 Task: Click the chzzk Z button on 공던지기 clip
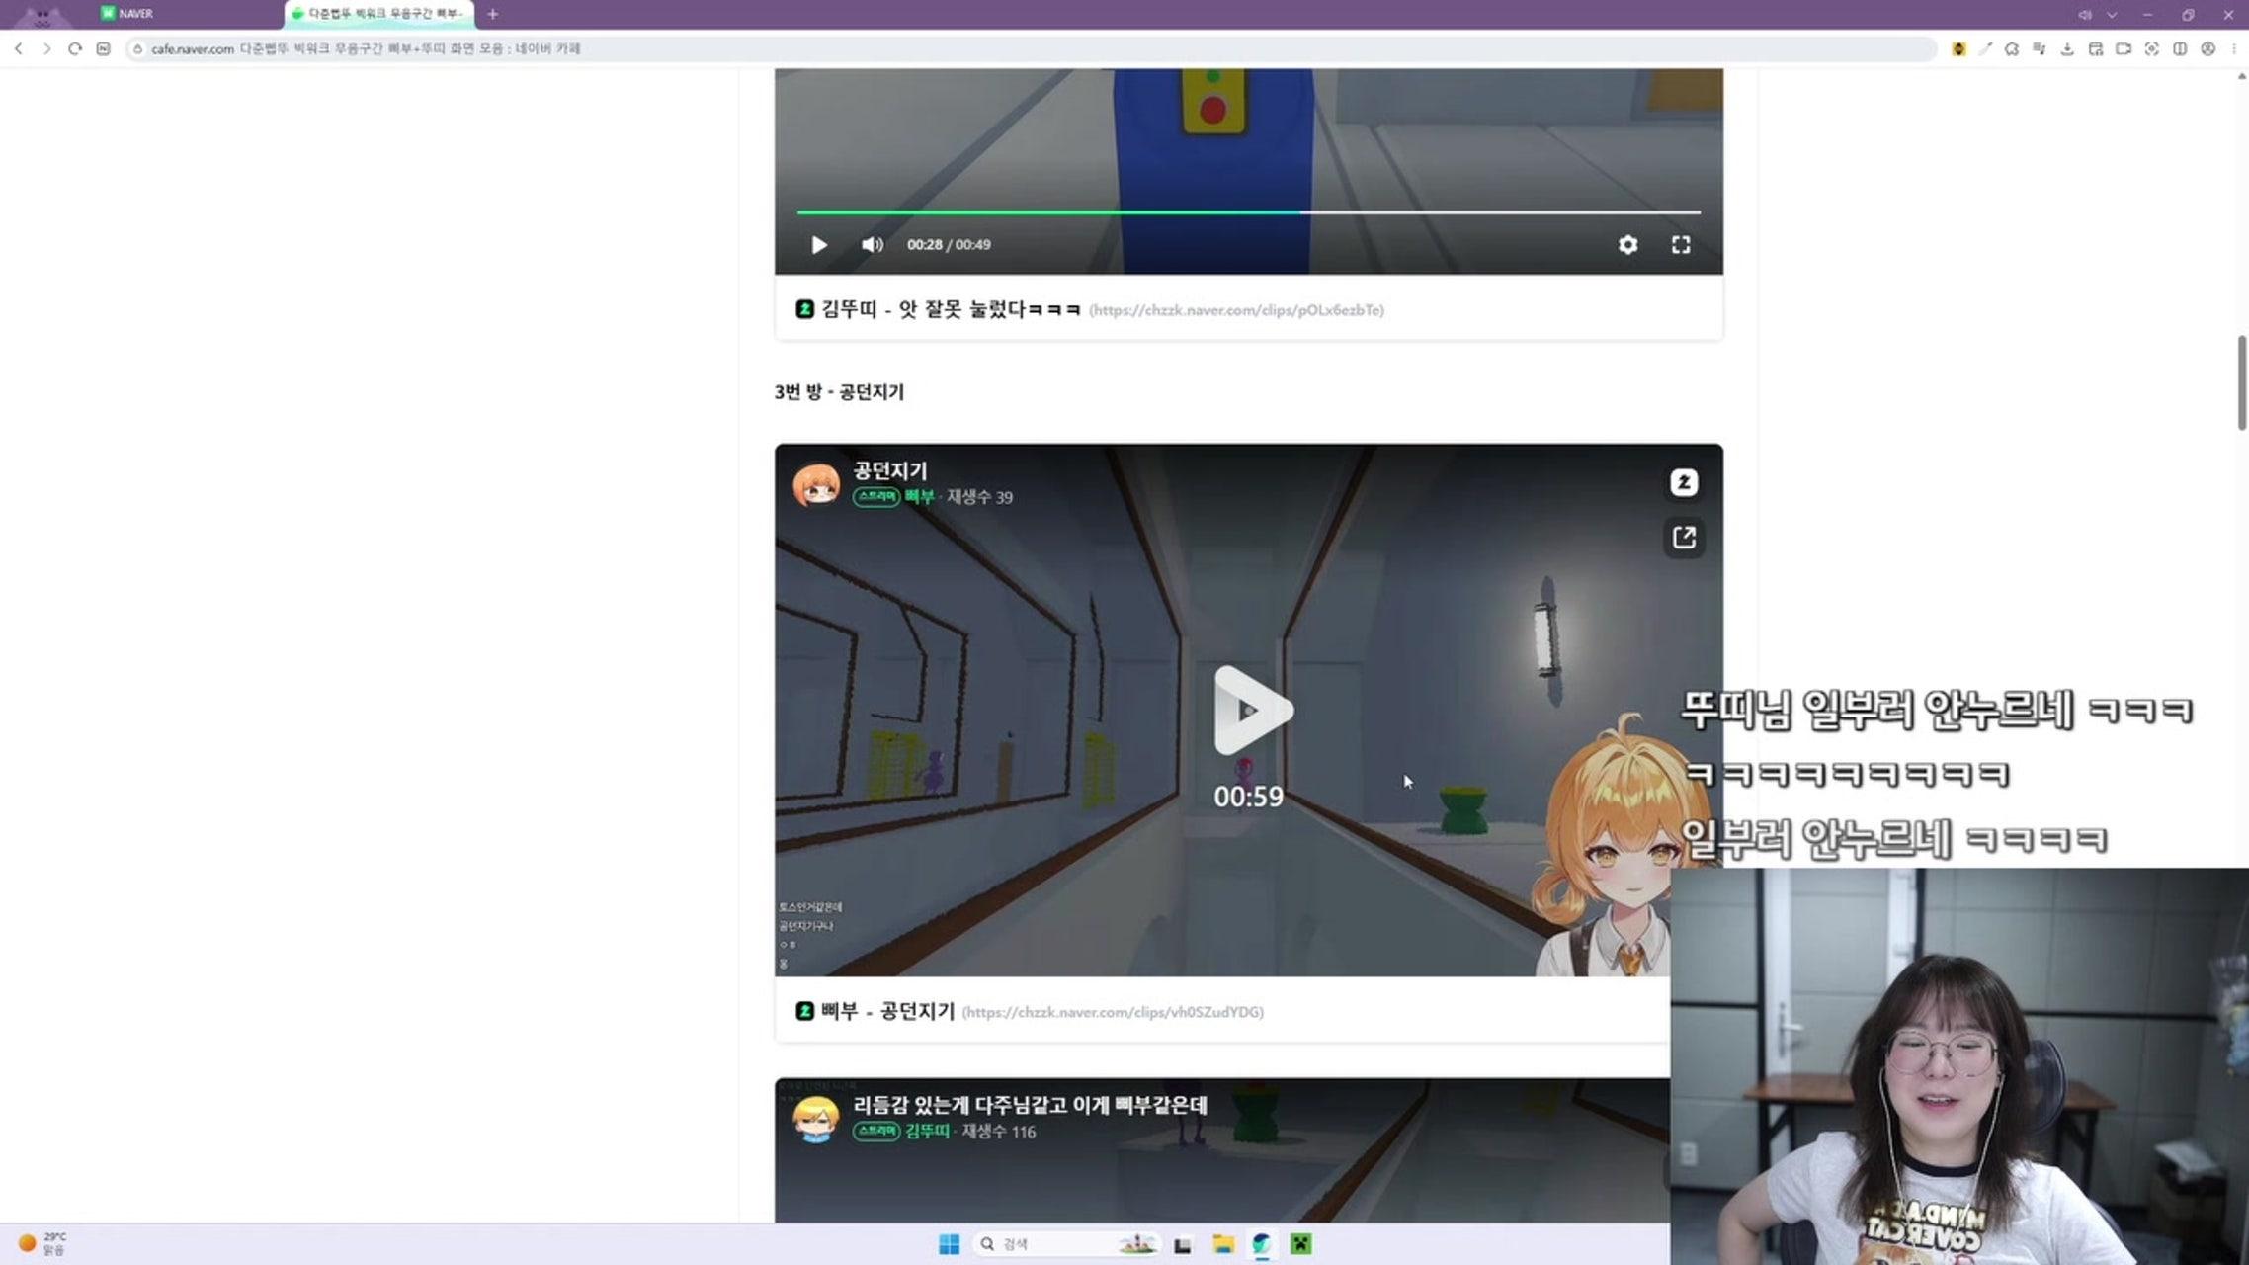pos(1684,482)
